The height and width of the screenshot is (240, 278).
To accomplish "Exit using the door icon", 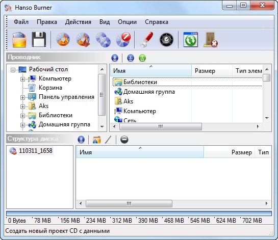I will coord(211,40).
